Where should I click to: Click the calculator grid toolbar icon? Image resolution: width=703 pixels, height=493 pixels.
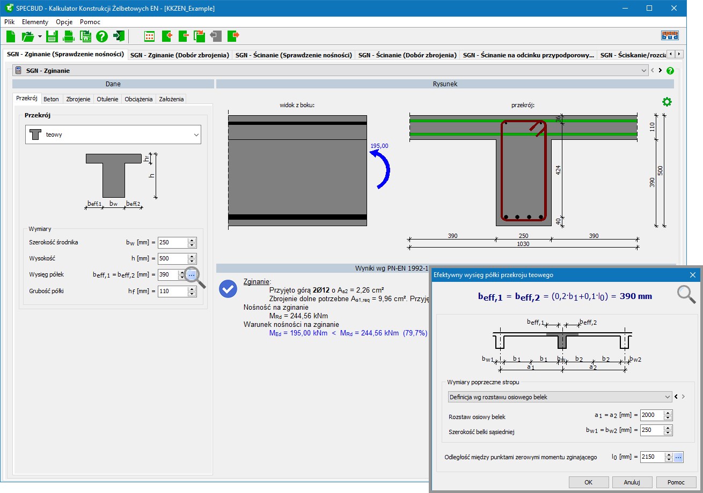(149, 36)
